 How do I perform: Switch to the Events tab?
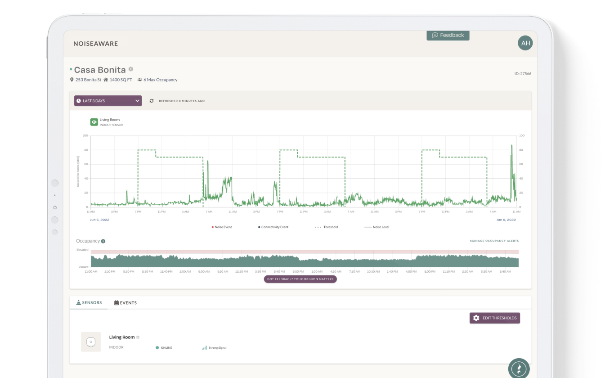[125, 303]
